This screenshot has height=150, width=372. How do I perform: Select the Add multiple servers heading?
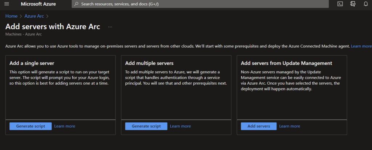[x=149, y=63]
